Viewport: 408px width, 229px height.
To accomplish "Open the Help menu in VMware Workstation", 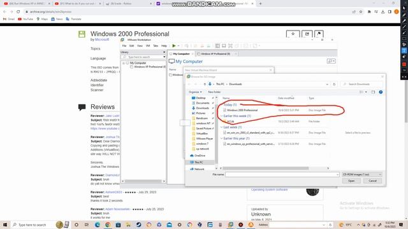I will (164, 46).
